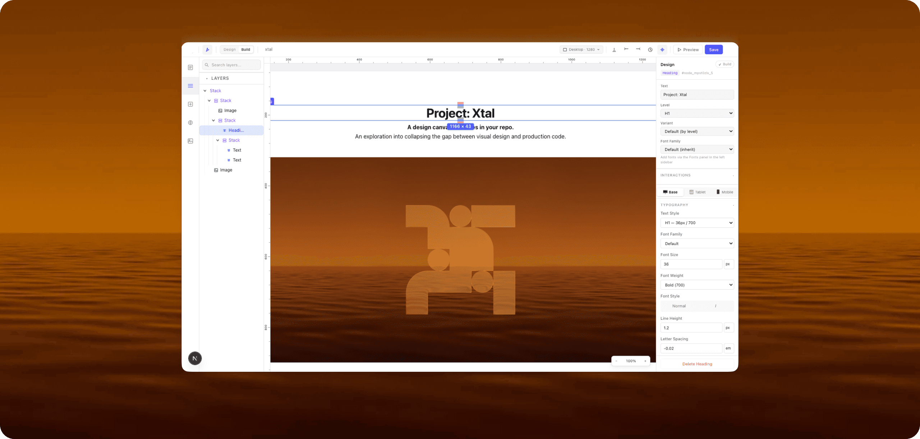Collapse the root Stack layer chevron

click(x=205, y=91)
